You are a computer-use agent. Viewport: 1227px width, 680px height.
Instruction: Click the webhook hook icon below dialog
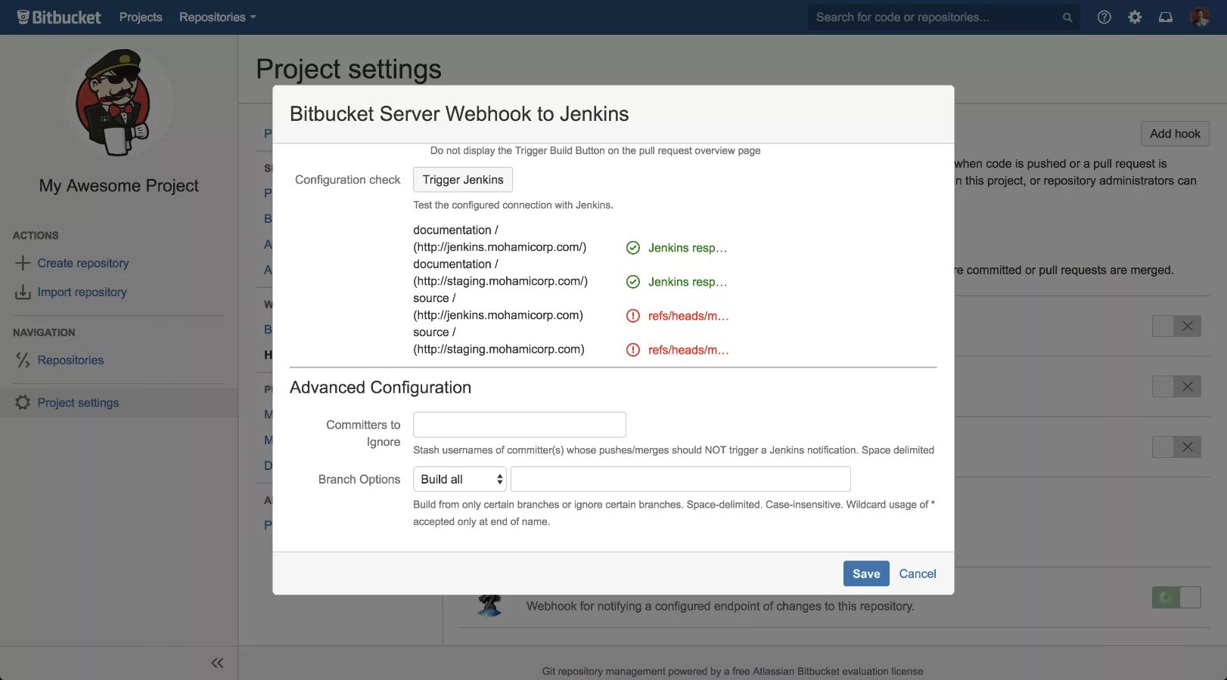click(x=490, y=605)
